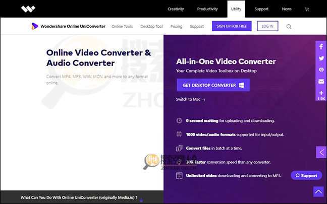Open the UniConverter Support nav link
The image size is (327, 204).
click(197, 26)
